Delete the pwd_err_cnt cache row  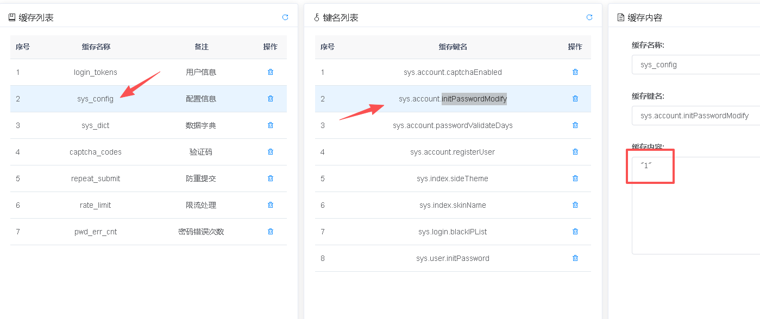pos(271,232)
